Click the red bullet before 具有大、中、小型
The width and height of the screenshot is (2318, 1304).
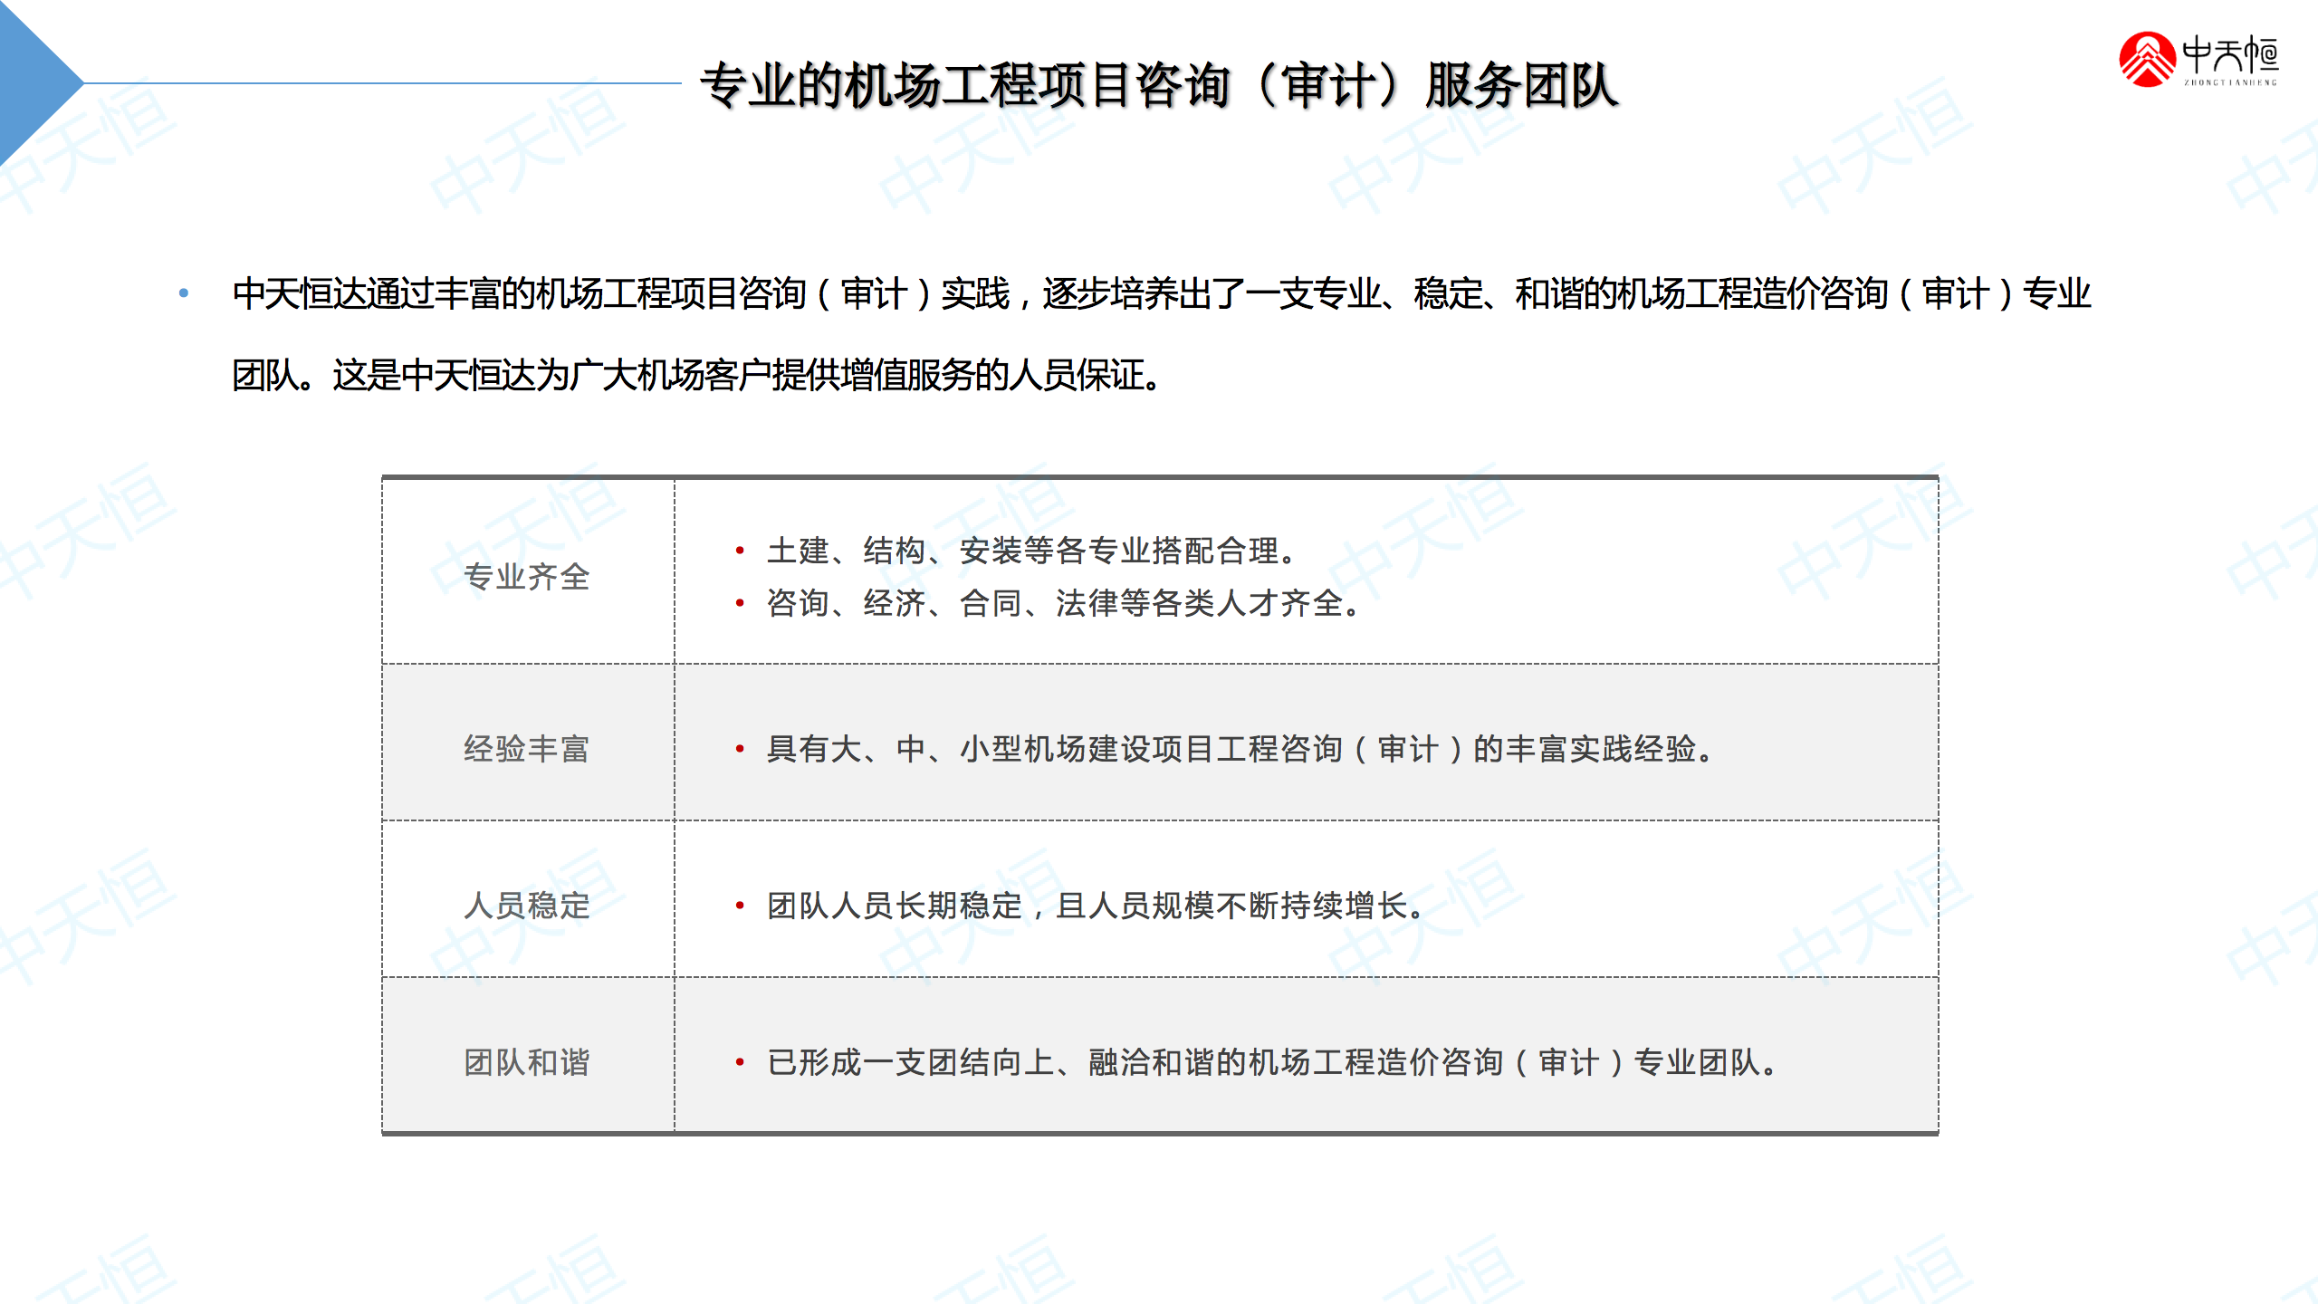[x=740, y=749]
